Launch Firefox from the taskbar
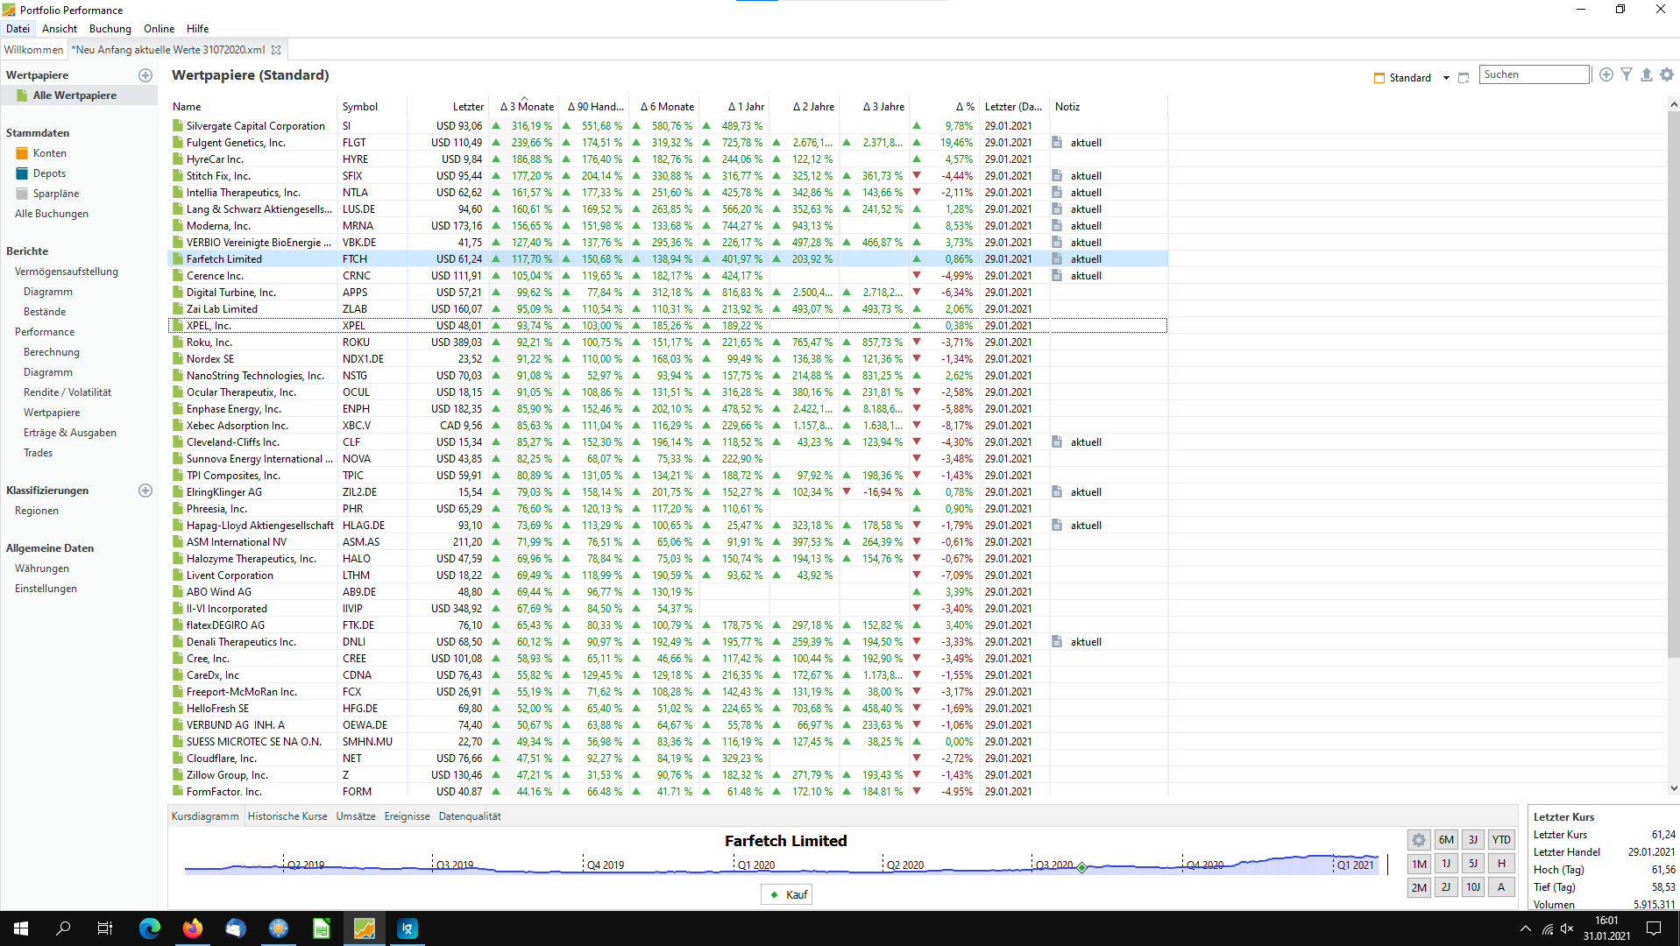 pyautogui.click(x=193, y=928)
